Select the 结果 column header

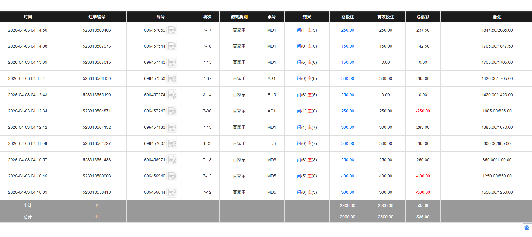307,17
